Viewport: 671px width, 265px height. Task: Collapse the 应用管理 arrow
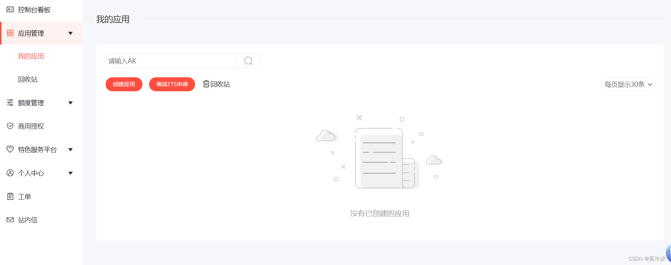click(x=70, y=33)
